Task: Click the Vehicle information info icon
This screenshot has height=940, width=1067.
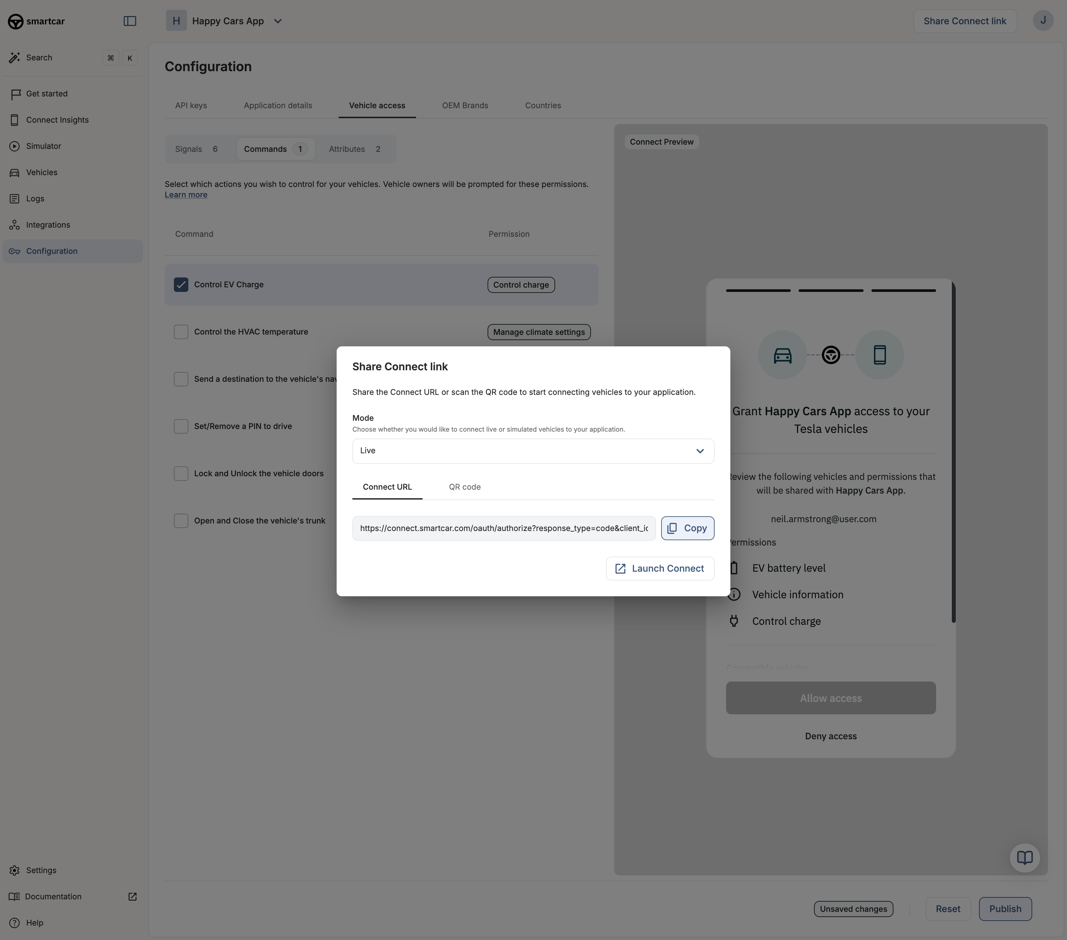Action: tap(734, 595)
